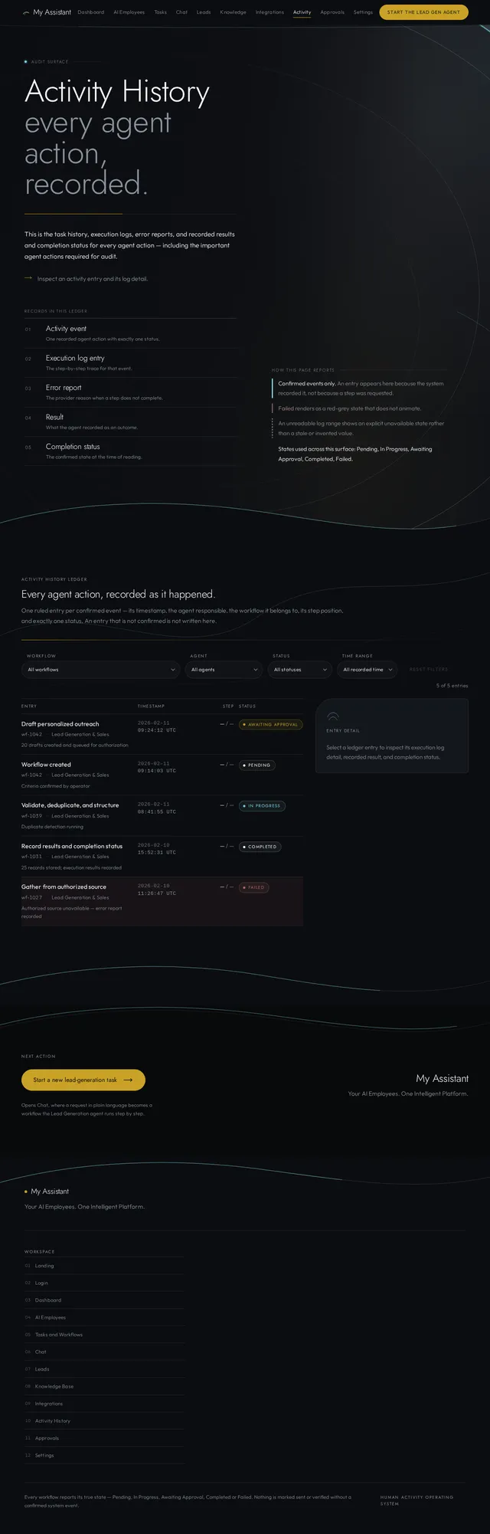Open the Approvals footer link
The width and height of the screenshot is (490, 1534).
click(x=47, y=1438)
